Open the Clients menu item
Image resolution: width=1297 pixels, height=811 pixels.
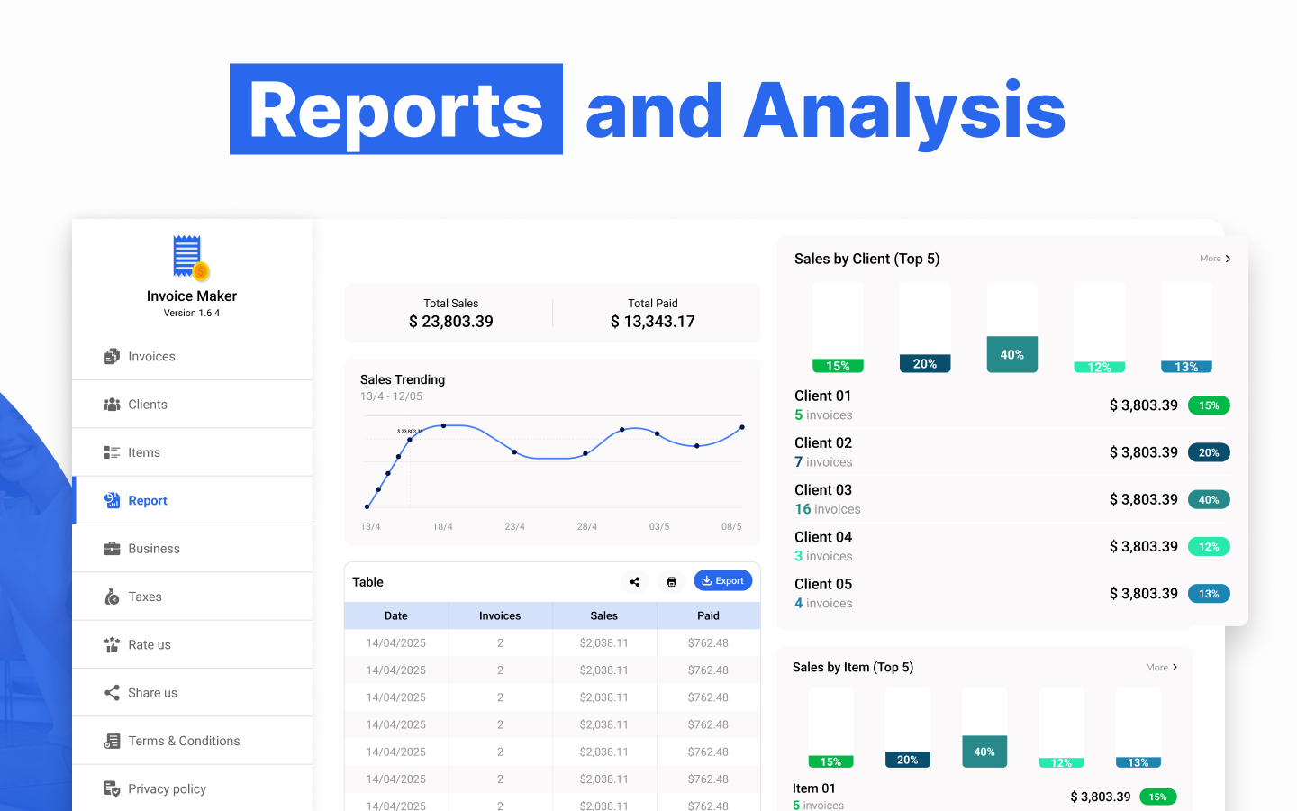tap(193, 405)
